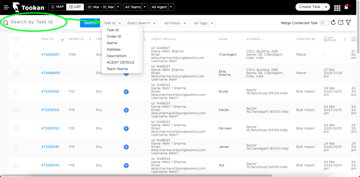Screen dimensions: 360x177
Task: Open task link 473339166
Action: click(50, 91)
